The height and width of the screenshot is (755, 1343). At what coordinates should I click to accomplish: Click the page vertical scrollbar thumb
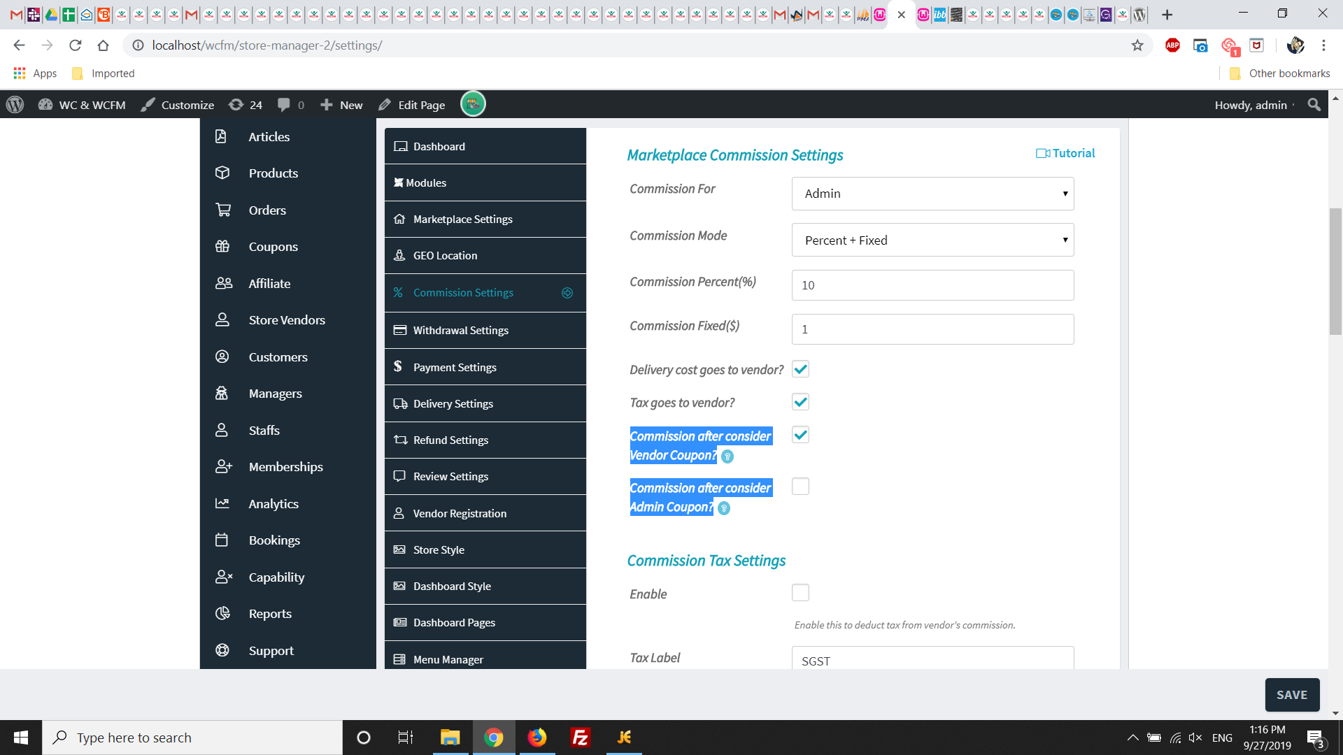(x=1335, y=271)
